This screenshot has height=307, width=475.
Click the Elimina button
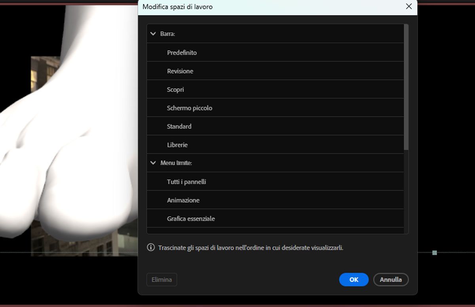click(x=161, y=280)
